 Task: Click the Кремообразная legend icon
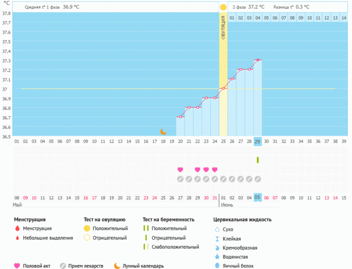(x=217, y=248)
